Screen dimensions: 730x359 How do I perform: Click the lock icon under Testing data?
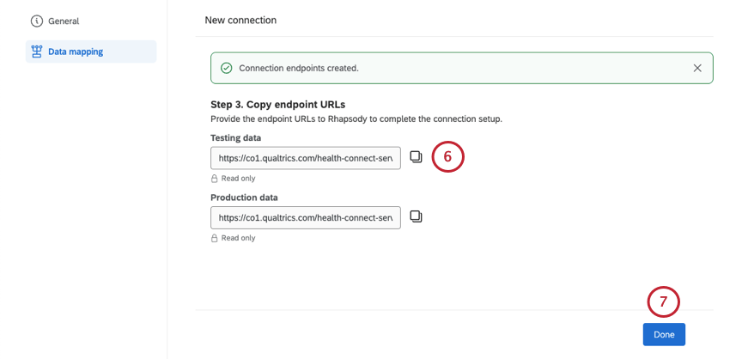215,179
